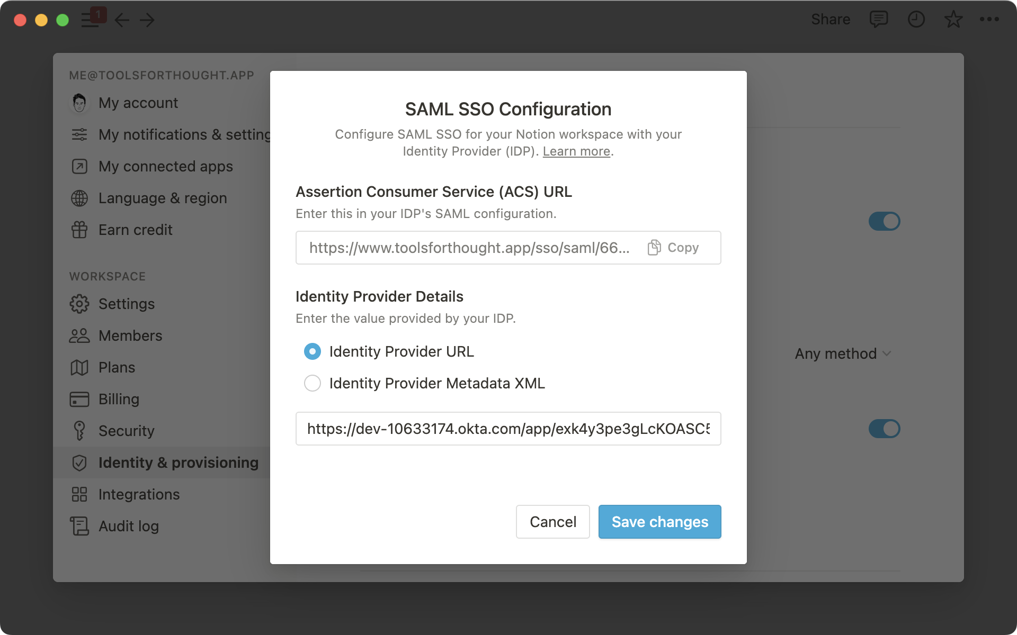This screenshot has height=635, width=1017.
Task: Click the Identity Provider URL input field
Action: pyautogui.click(x=507, y=429)
